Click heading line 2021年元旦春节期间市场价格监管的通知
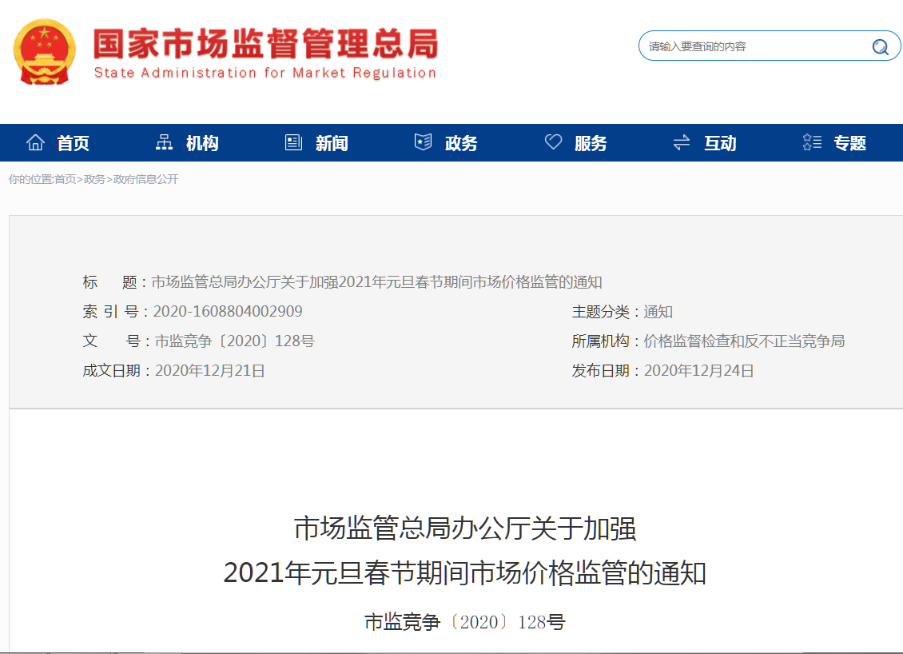 tap(465, 572)
